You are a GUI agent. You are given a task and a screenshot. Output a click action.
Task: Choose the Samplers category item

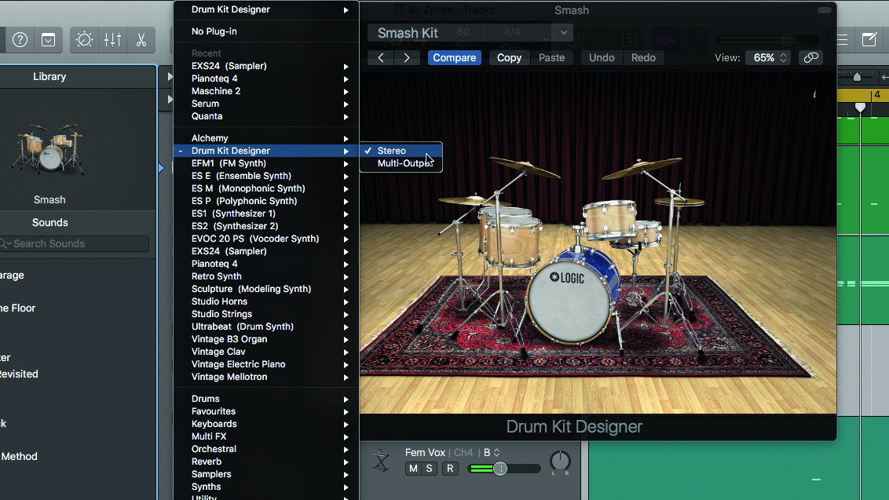[x=266, y=474]
